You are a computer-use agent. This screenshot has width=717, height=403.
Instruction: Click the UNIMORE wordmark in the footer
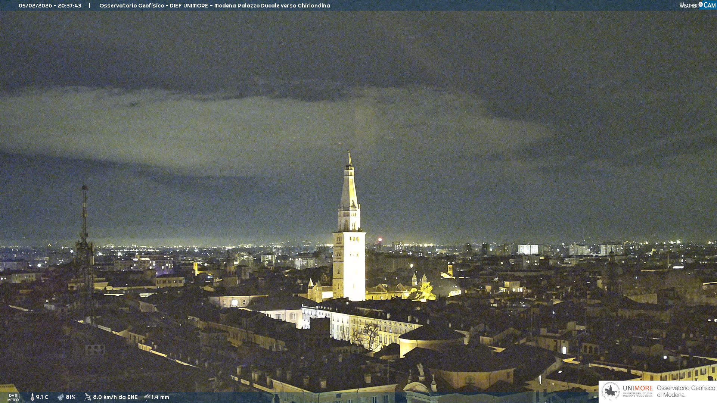(637, 388)
